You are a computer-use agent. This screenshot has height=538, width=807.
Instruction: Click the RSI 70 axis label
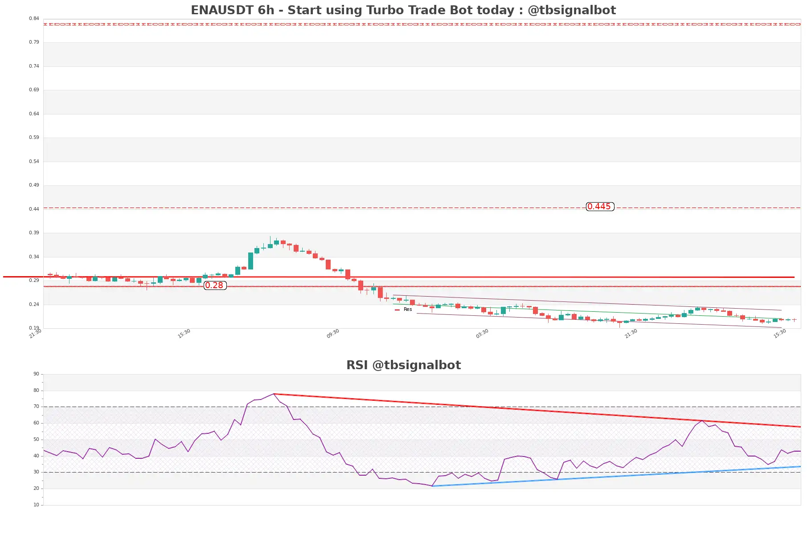(x=36, y=407)
